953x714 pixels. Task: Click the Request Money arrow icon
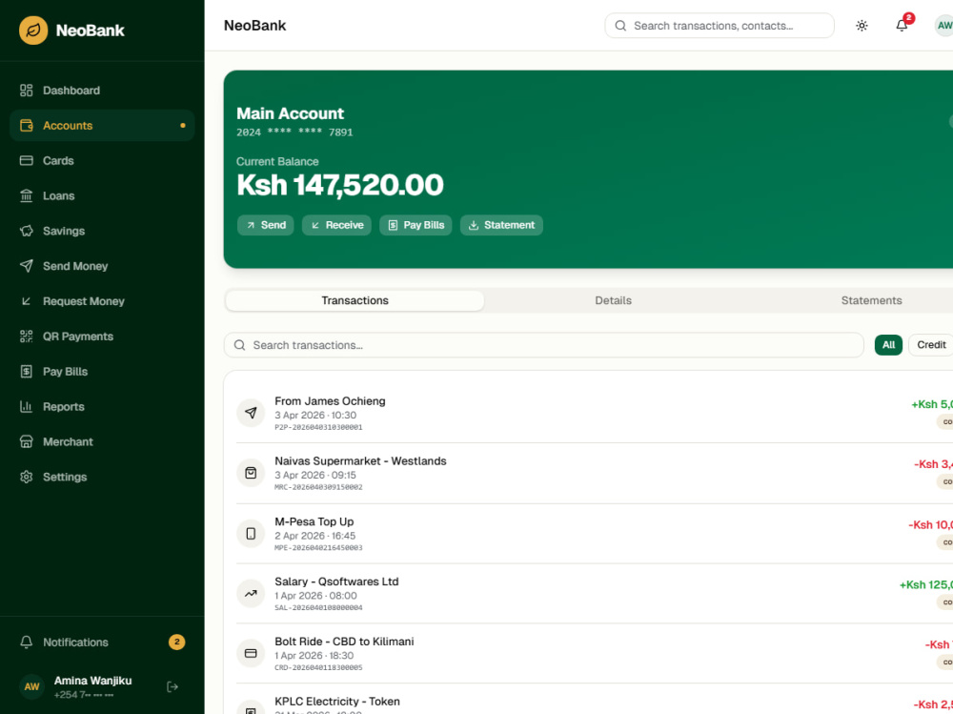(x=26, y=301)
